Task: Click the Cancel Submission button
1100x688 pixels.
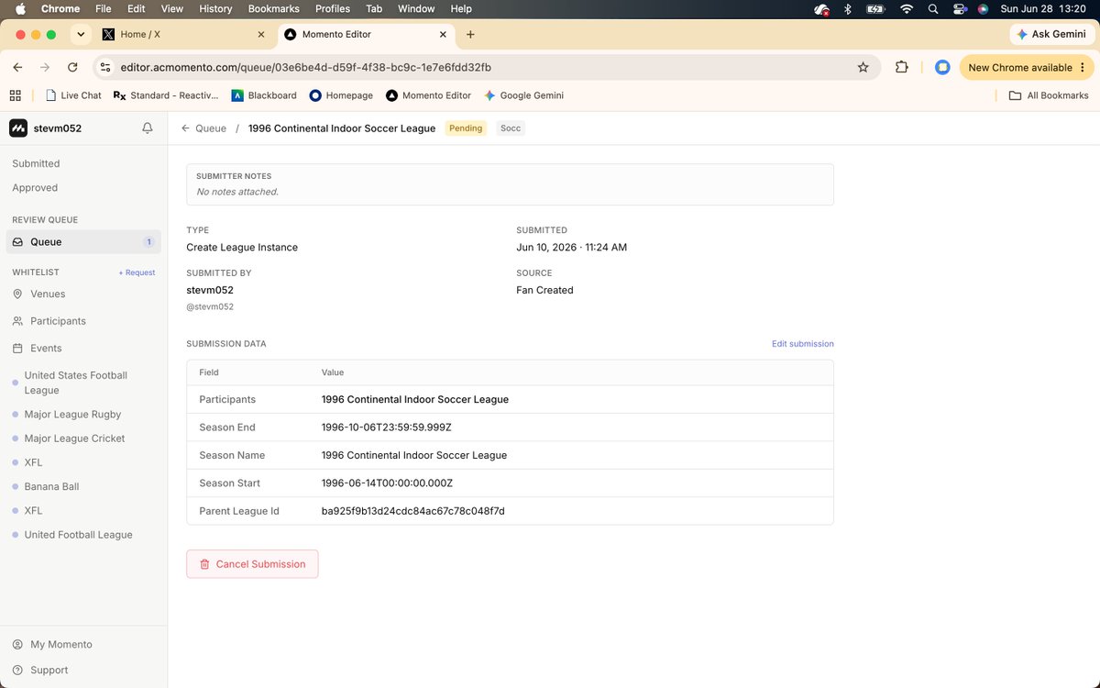Action: coord(252,564)
